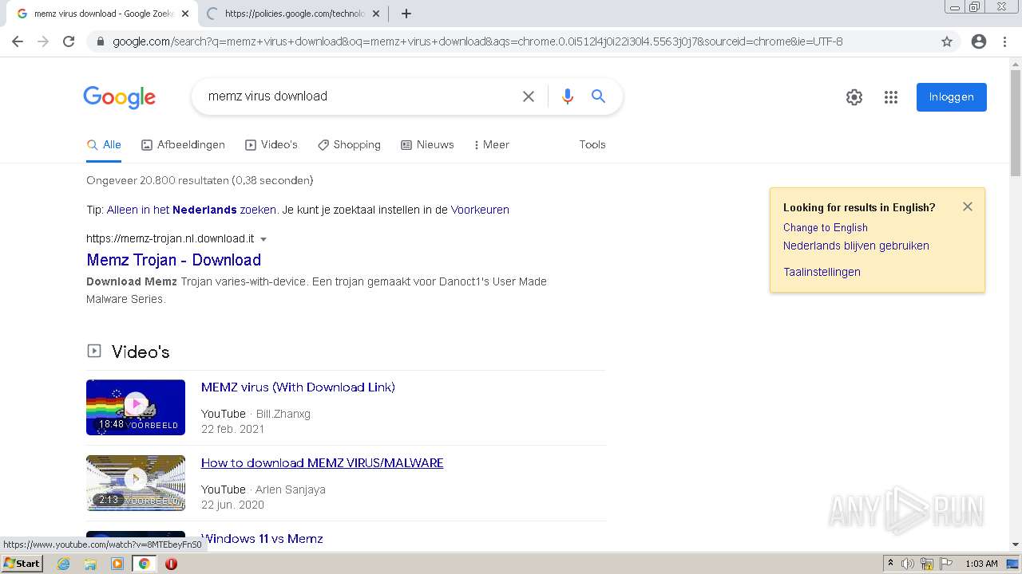Click the taskbar clock showing 1:03 AM
Screen dimensions: 1022x574
click(981, 564)
